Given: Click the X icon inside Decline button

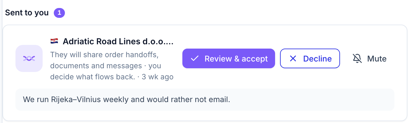Looking at the screenshot, I should click(293, 58).
